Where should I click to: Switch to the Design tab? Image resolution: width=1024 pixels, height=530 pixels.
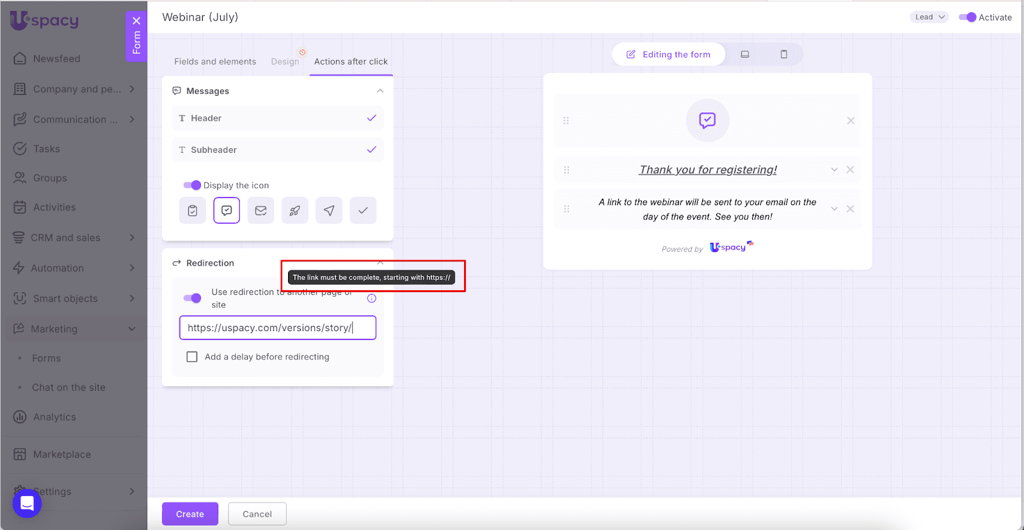285,61
